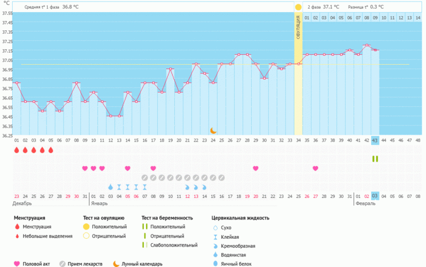This screenshot has width=426, height=267.
Task: Click the Лунный календарь legend label
Action: coord(142,264)
